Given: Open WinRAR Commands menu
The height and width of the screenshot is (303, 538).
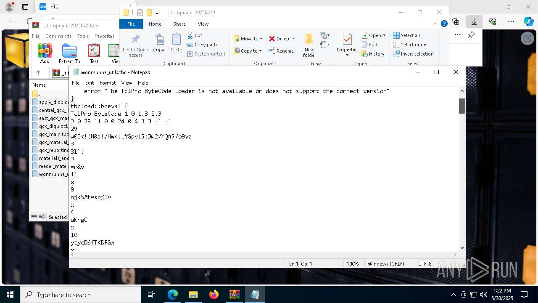Looking at the screenshot, I should coord(58,36).
